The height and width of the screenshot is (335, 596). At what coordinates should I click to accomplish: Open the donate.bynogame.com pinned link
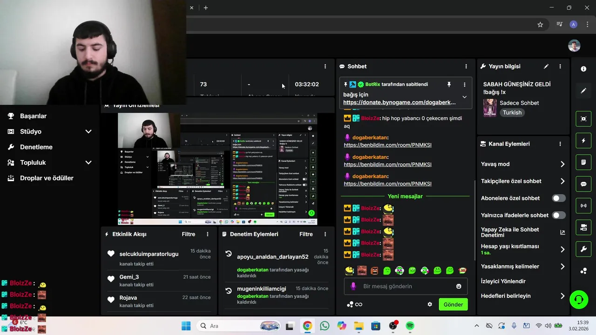(x=400, y=102)
